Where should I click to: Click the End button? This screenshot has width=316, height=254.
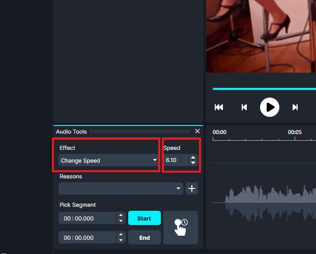tap(145, 237)
